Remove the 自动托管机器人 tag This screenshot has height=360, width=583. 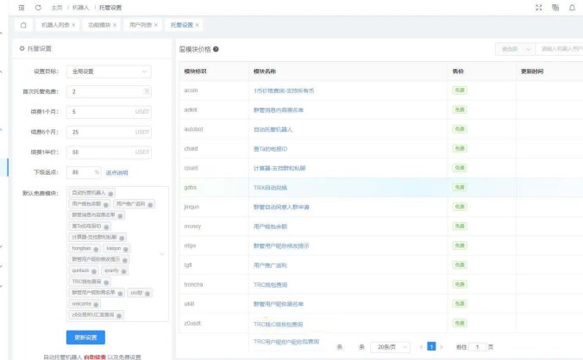[110, 194]
